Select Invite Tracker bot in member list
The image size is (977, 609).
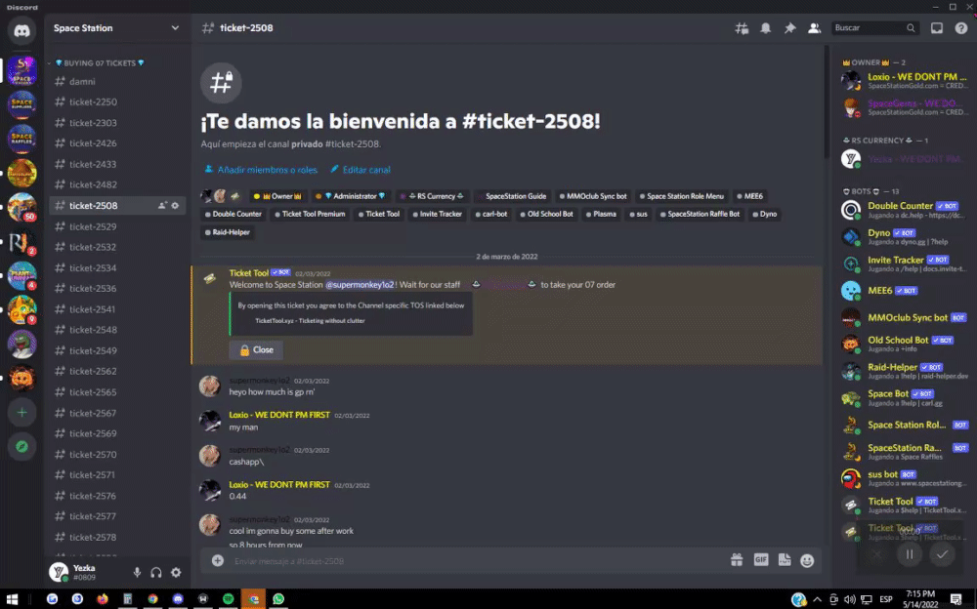click(904, 264)
